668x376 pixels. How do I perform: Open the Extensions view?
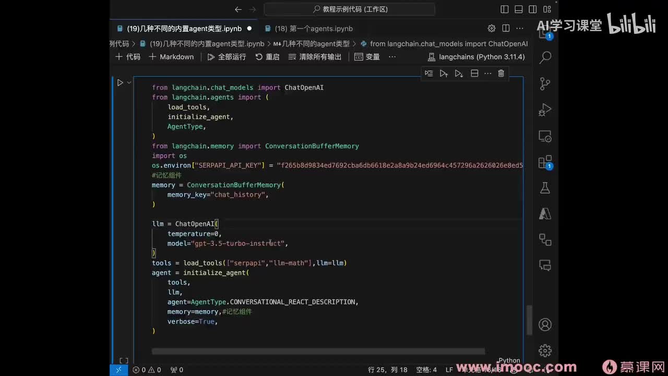pyautogui.click(x=545, y=162)
